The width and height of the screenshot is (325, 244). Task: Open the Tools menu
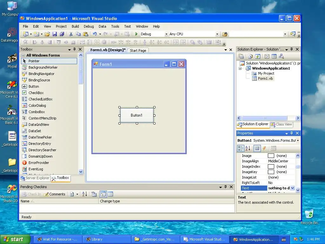pyautogui.click(x=115, y=26)
